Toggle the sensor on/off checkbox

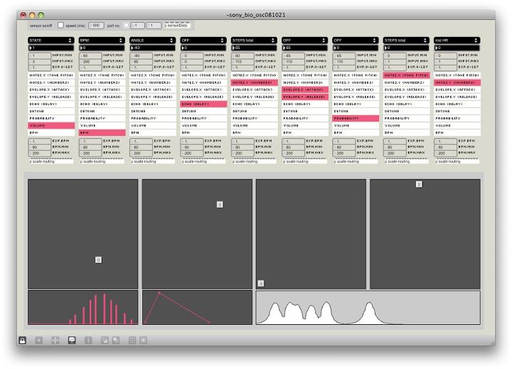[x=60, y=25]
